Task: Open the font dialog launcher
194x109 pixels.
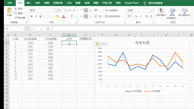Action: point(76,23)
